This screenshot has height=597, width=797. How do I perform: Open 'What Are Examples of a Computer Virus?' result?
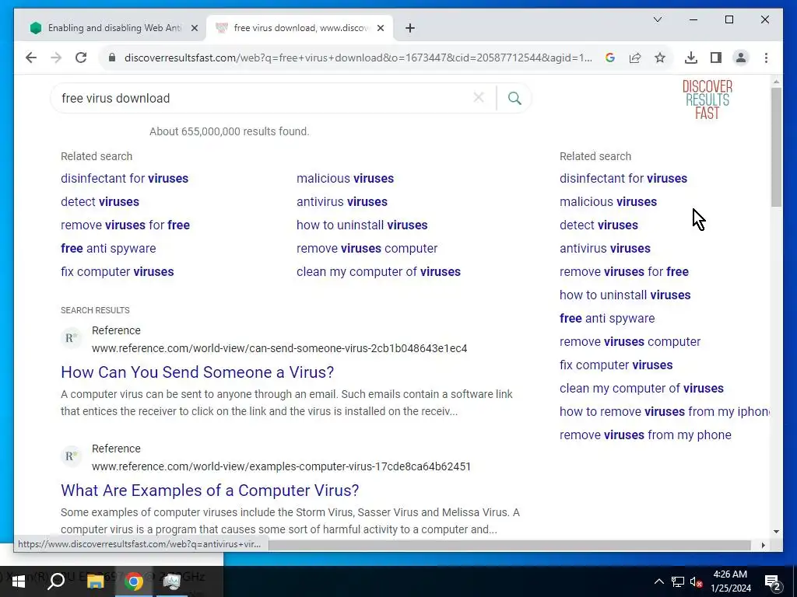[210, 491]
